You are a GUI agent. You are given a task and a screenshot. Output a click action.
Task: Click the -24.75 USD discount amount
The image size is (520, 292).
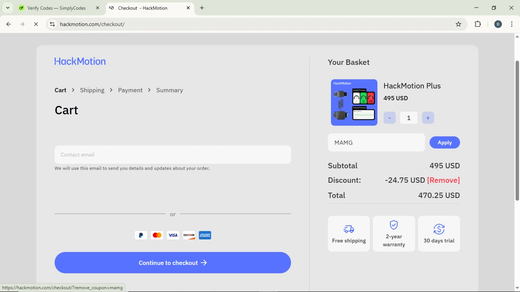(x=405, y=180)
